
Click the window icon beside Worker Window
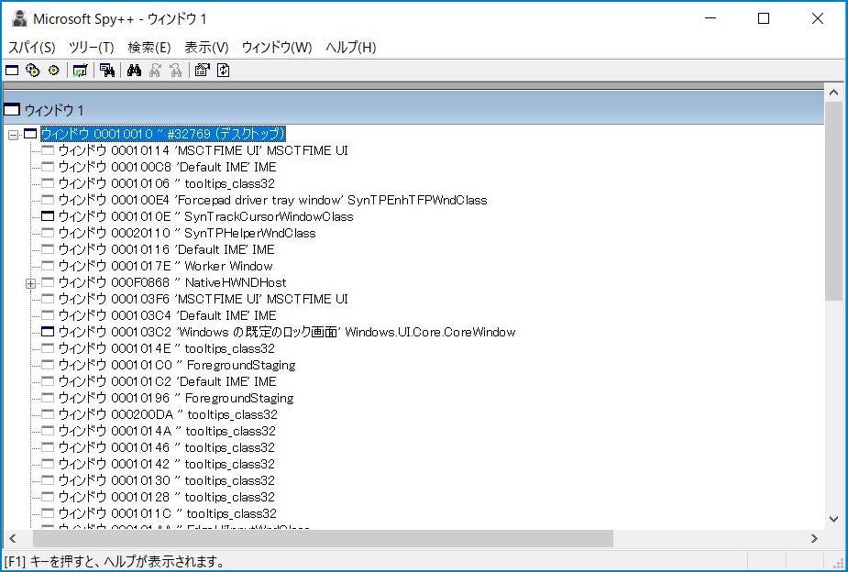coord(49,266)
